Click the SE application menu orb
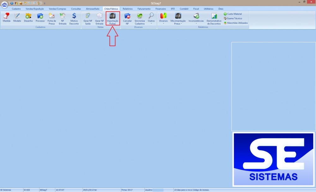Image resolution: width=316 pixels, height=192 pixels. [x=4, y=5]
